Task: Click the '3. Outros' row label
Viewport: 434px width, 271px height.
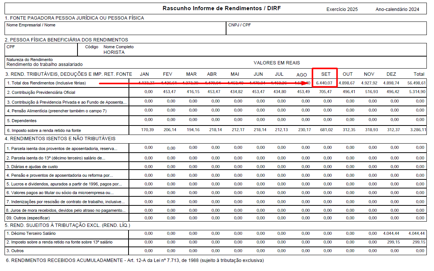Action: (x=15, y=251)
